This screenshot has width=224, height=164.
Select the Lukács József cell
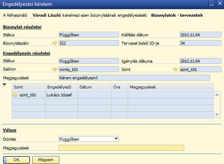point(62,95)
